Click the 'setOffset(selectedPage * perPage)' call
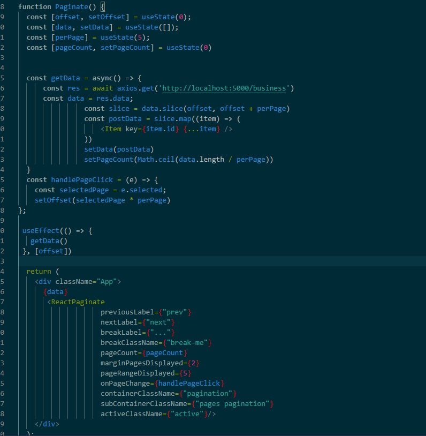The image size is (426, 436). [103, 200]
